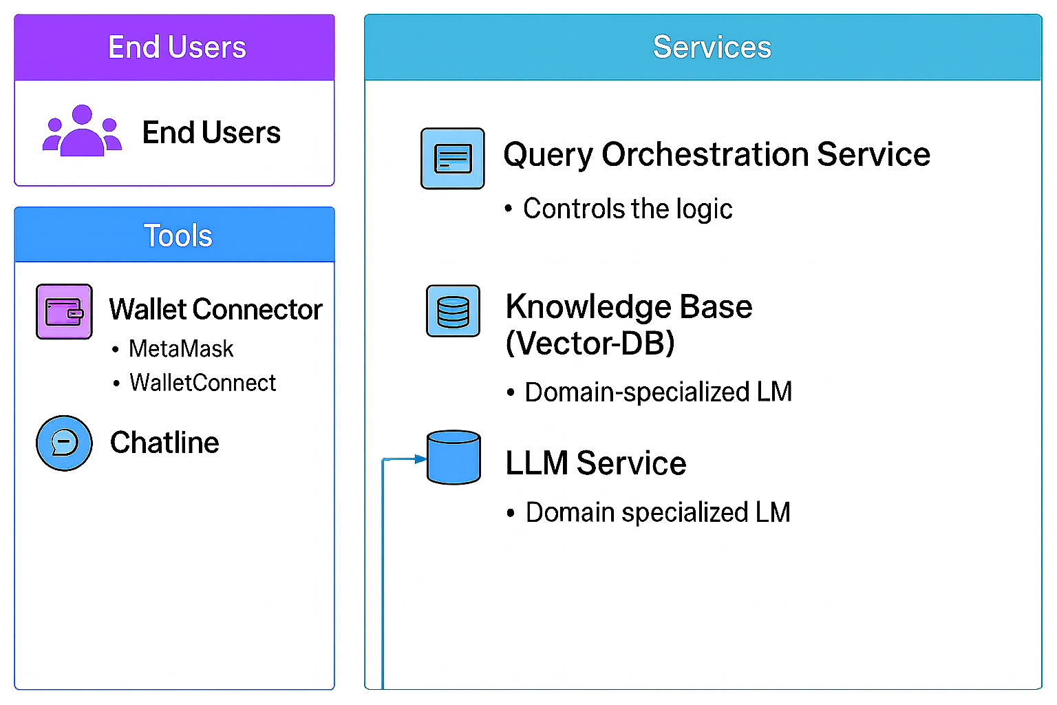
Task: Click the Wallet Connector title text
Action: click(x=215, y=309)
